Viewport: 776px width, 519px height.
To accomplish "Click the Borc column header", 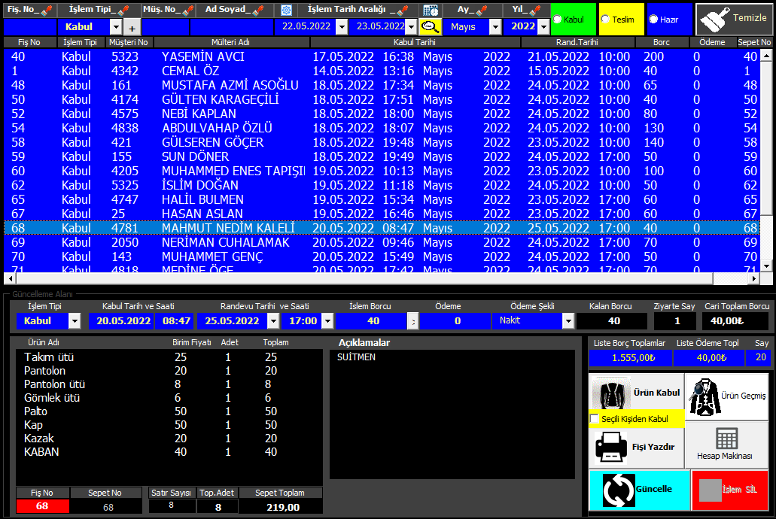I will pos(653,42).
